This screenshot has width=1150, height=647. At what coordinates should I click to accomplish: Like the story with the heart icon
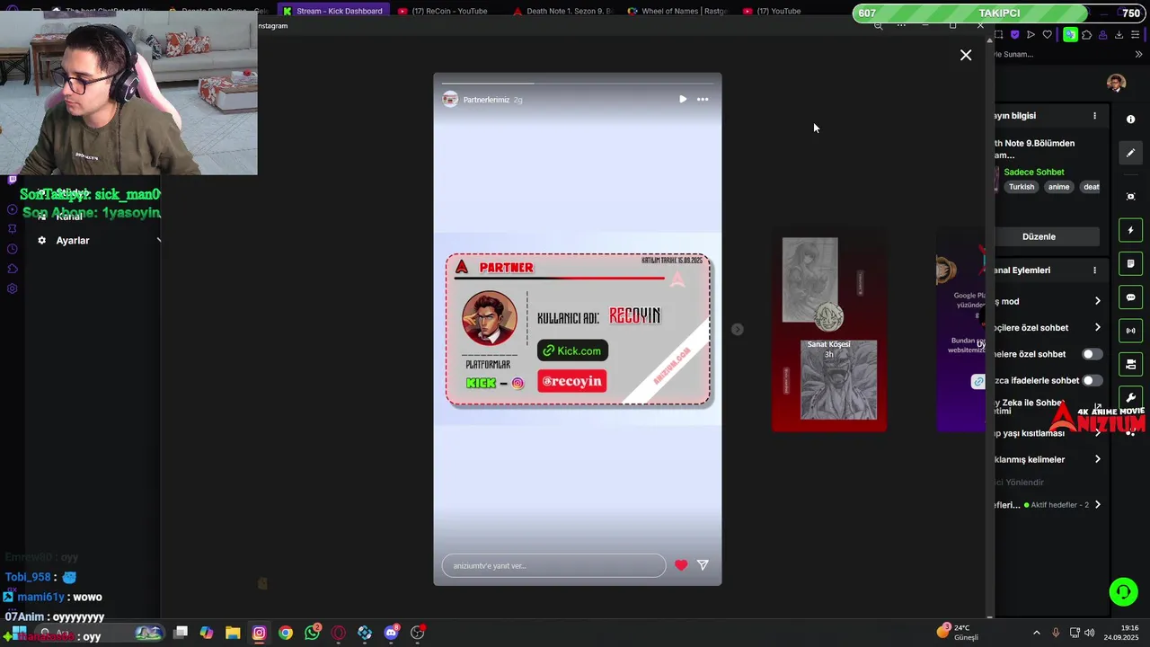coord(681,565)
